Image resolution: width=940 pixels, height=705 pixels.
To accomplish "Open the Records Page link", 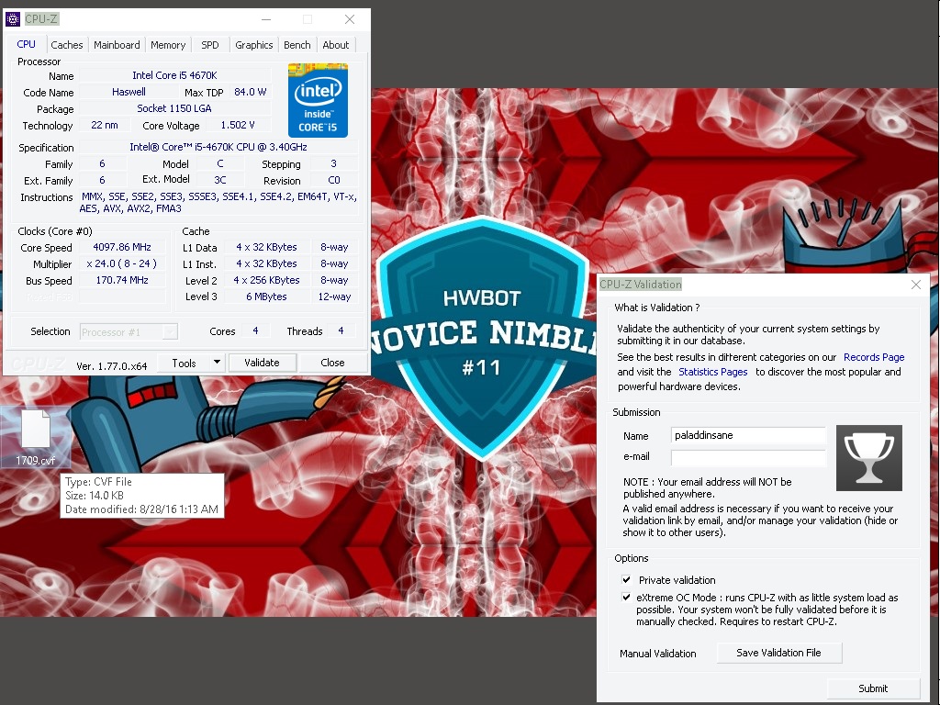I will (x=874, y=357).
